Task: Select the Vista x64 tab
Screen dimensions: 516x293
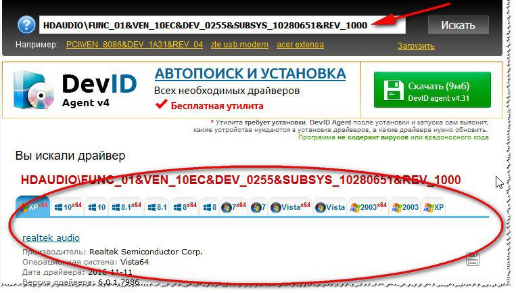Action: point(291,207)
